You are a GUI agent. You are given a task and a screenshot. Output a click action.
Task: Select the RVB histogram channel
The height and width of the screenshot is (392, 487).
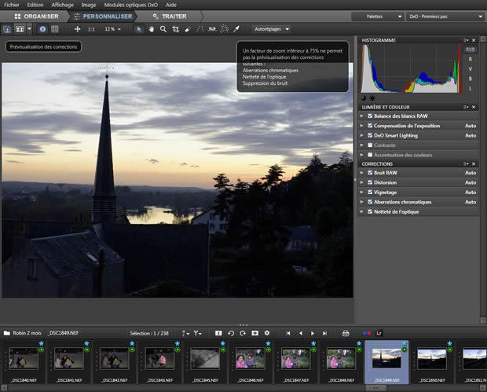(471, 49)
